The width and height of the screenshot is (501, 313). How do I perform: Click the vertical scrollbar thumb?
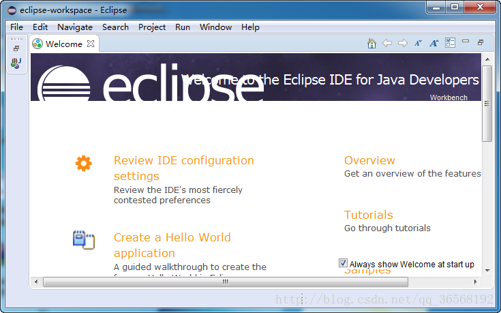487,104
